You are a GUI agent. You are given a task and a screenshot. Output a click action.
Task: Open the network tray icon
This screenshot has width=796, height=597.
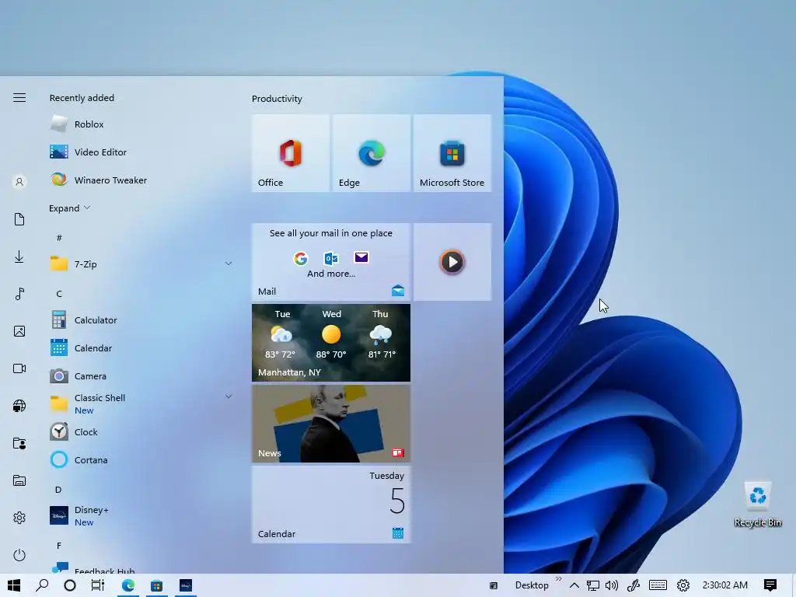[592, 585]
